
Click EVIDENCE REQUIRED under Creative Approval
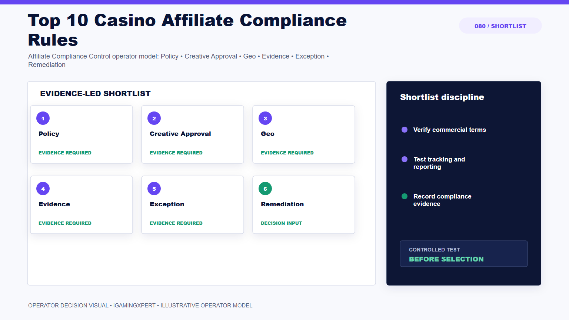[x=176, y=153]
